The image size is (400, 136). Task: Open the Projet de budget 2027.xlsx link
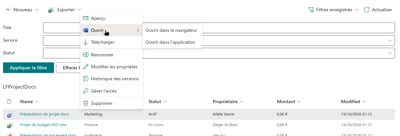tap(43, 125)
